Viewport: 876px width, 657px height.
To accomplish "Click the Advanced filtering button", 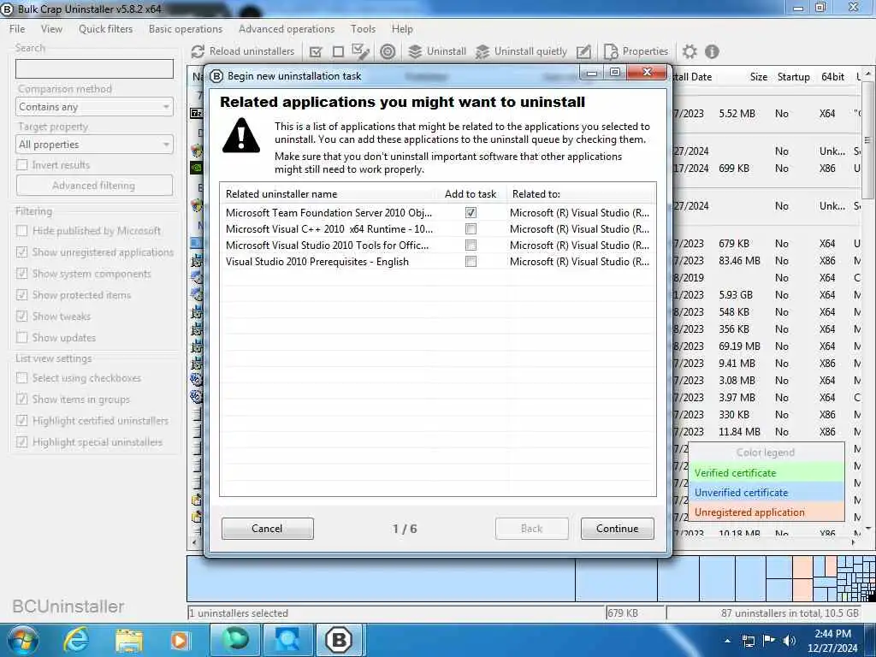I will pyautogui.click(x=94, y=186).
